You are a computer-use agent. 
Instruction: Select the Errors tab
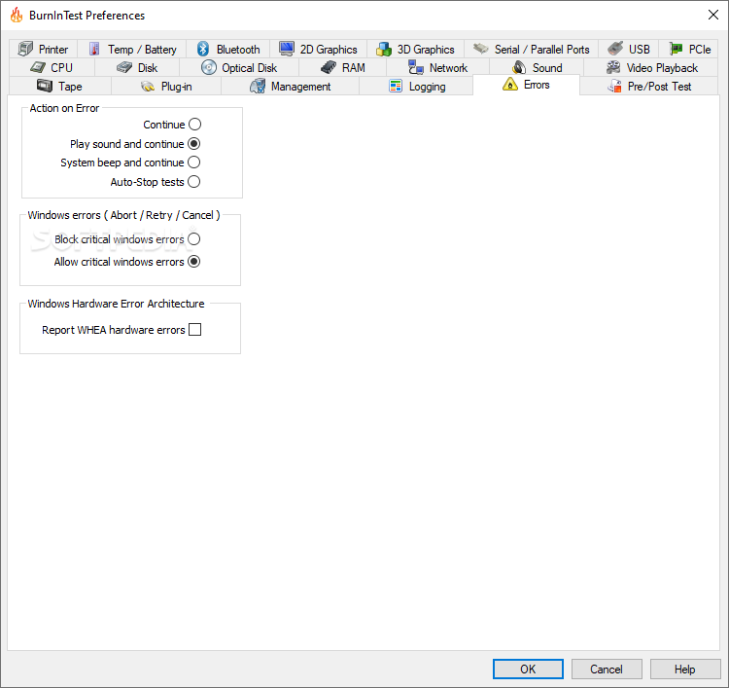526,85
